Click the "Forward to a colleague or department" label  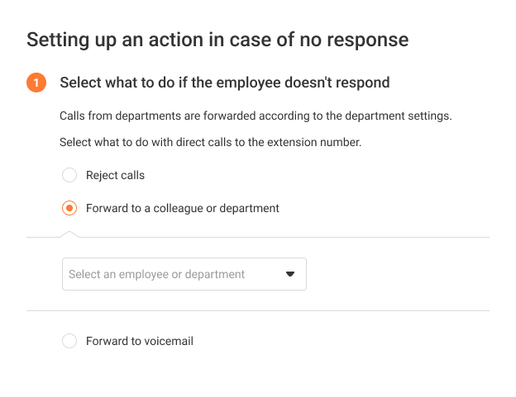click(182, 209)
